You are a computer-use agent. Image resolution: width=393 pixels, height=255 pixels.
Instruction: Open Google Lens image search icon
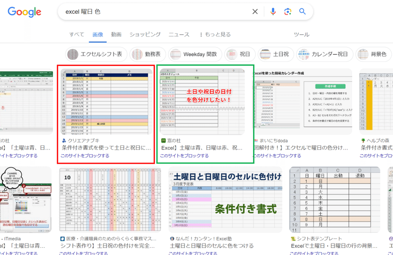click(287, 11)
